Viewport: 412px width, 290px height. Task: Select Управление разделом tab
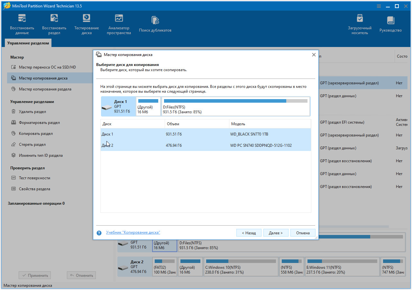[28, 43]
